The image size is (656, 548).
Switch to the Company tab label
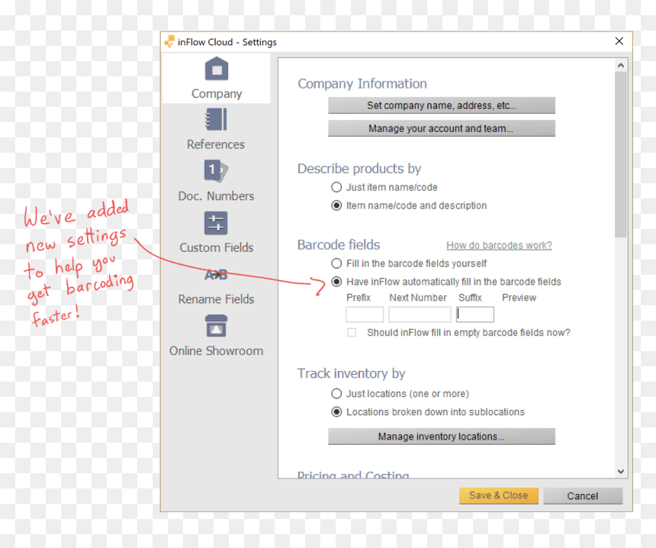point(217,94)
